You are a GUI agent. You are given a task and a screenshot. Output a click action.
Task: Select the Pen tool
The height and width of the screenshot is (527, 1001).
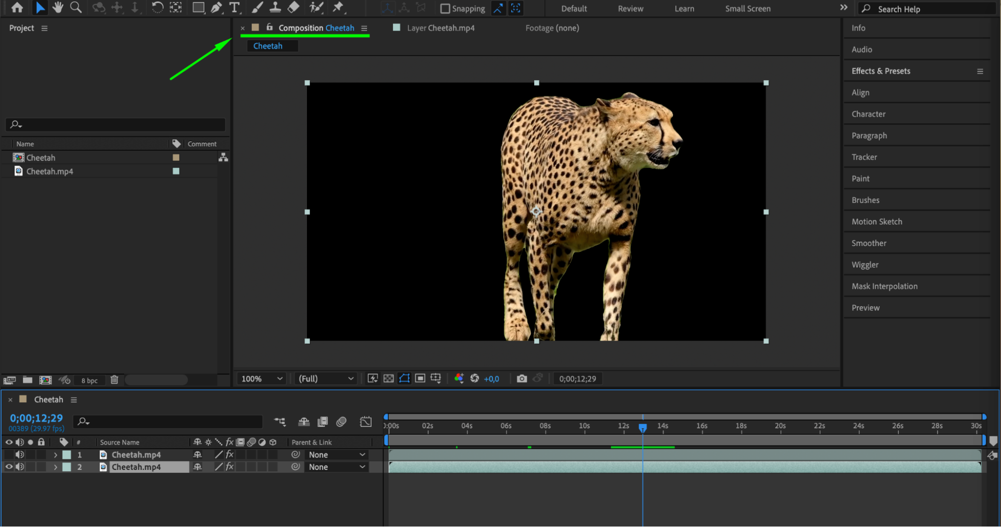[216, 8]
